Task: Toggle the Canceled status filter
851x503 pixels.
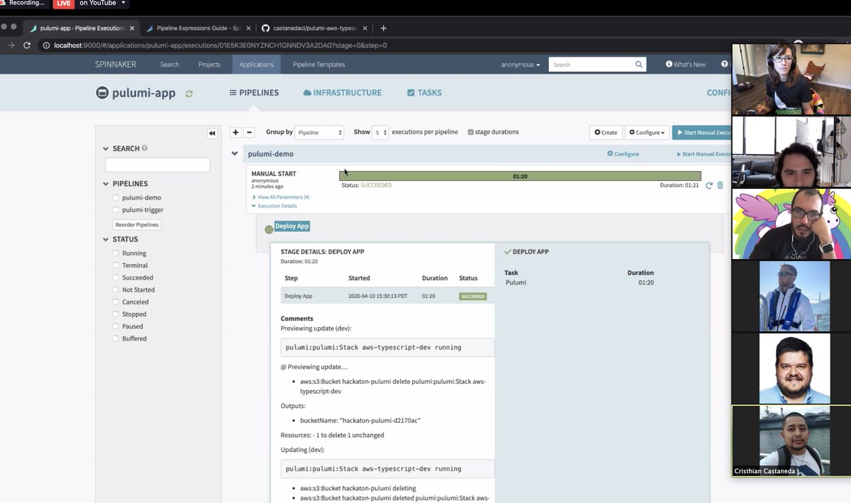Action: click(x=116, y=302)
